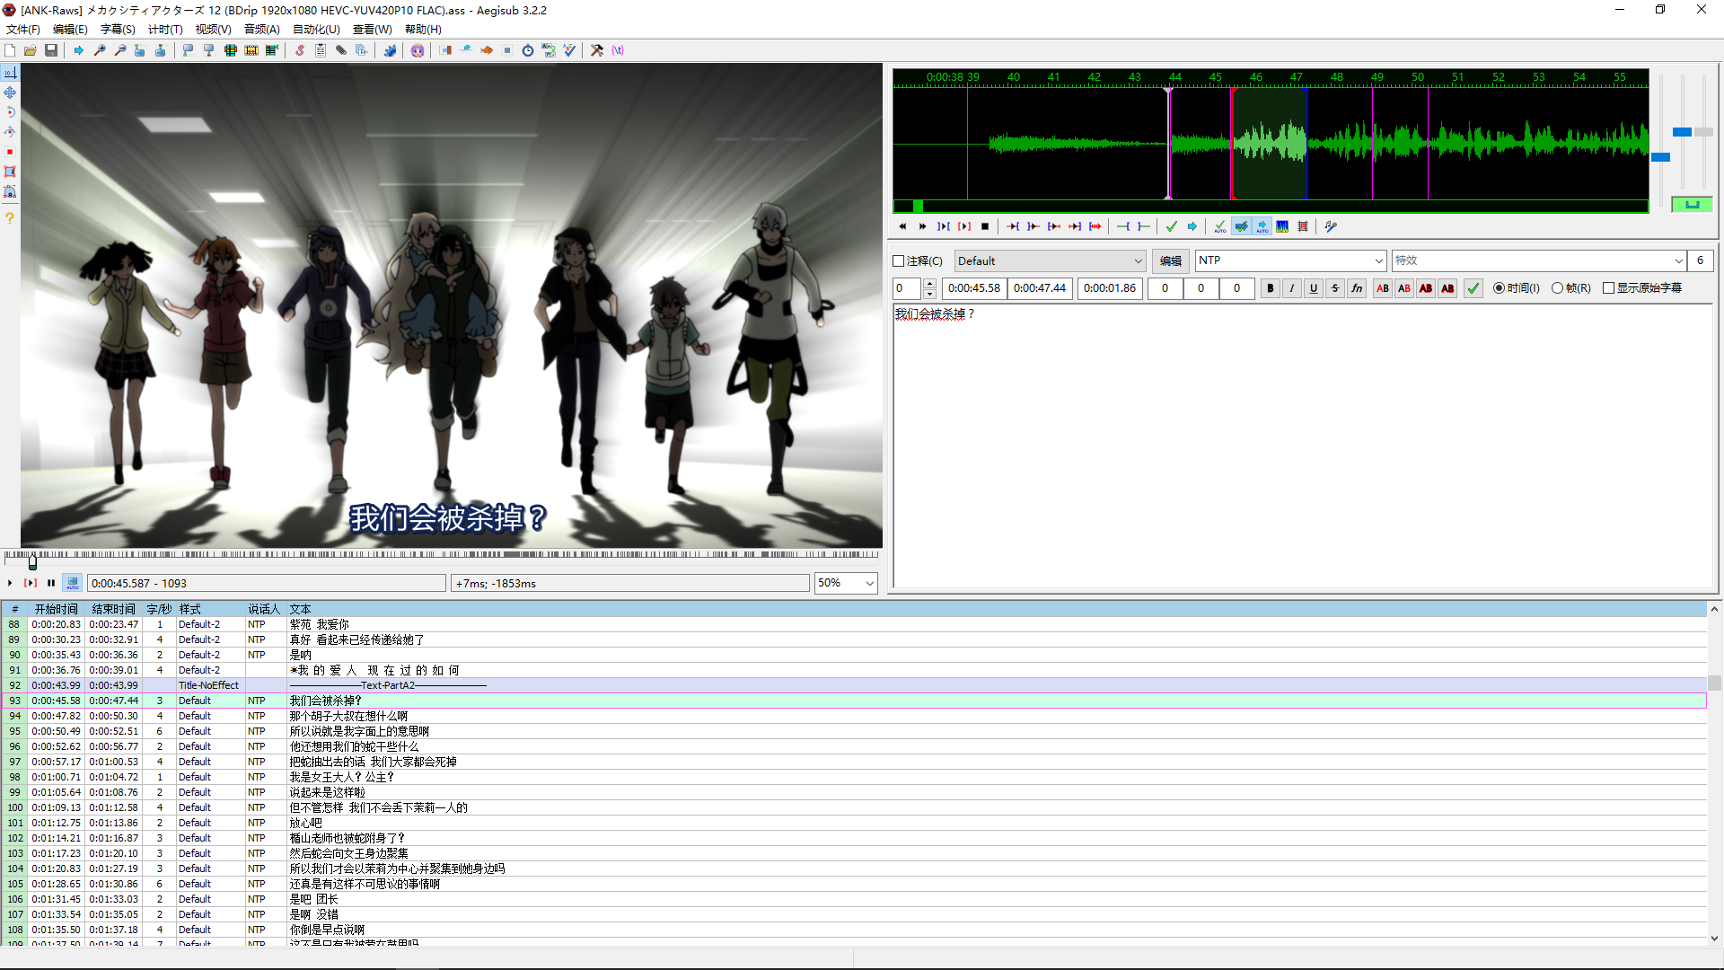Toggle automatic go to next line on commit
The width and height of the screenshot is (1724, 970).
[1241, 226]
